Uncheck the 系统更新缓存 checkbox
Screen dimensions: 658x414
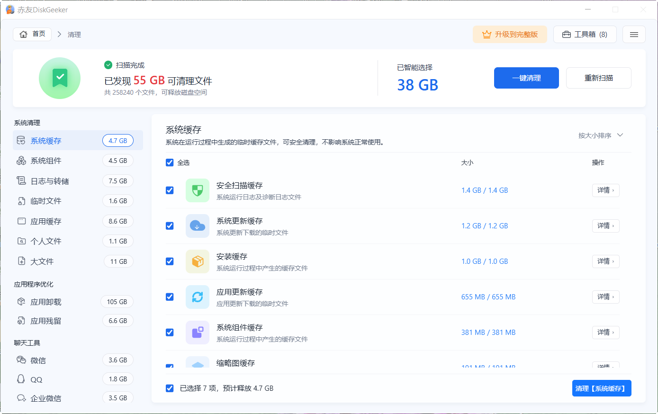point(170,226)
